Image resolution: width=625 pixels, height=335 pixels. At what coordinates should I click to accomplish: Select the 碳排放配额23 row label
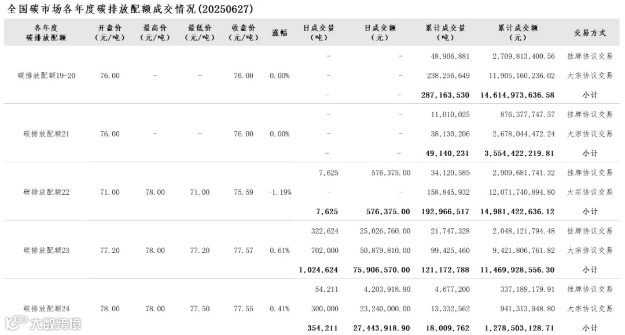[46, 251]
